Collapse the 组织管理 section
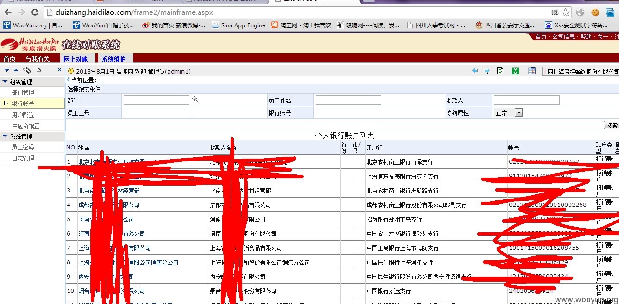Viewport: 619px width, 304px height. (32, 82)
